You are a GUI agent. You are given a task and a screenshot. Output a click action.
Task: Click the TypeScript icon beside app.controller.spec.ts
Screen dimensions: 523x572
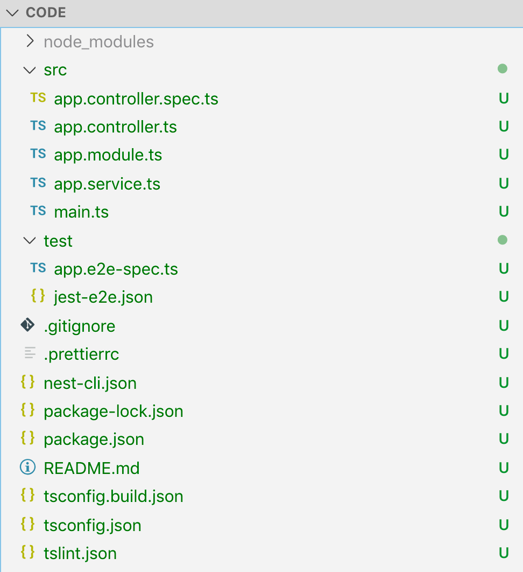tap(38, 98)
